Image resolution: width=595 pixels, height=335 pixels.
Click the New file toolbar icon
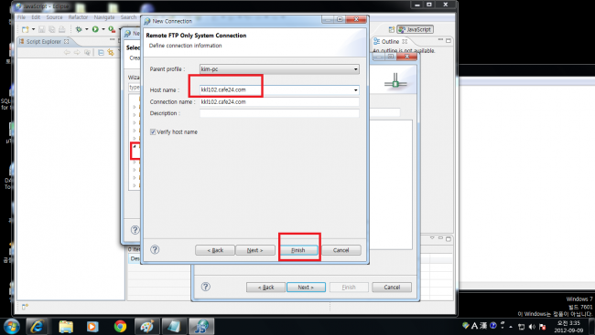pyautogui.click(x=26, y=29)
